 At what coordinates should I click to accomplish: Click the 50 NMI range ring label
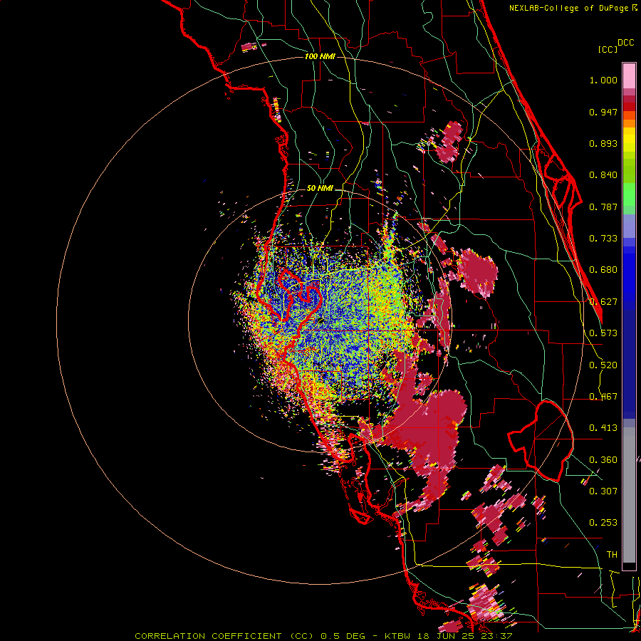tap(320, 188)
